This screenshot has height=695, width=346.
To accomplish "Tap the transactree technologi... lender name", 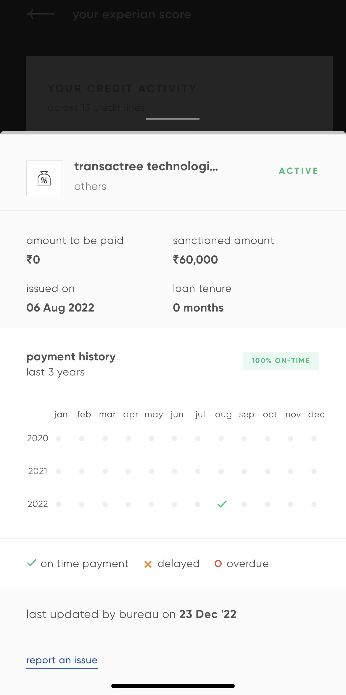I will (x=146, y=166).
